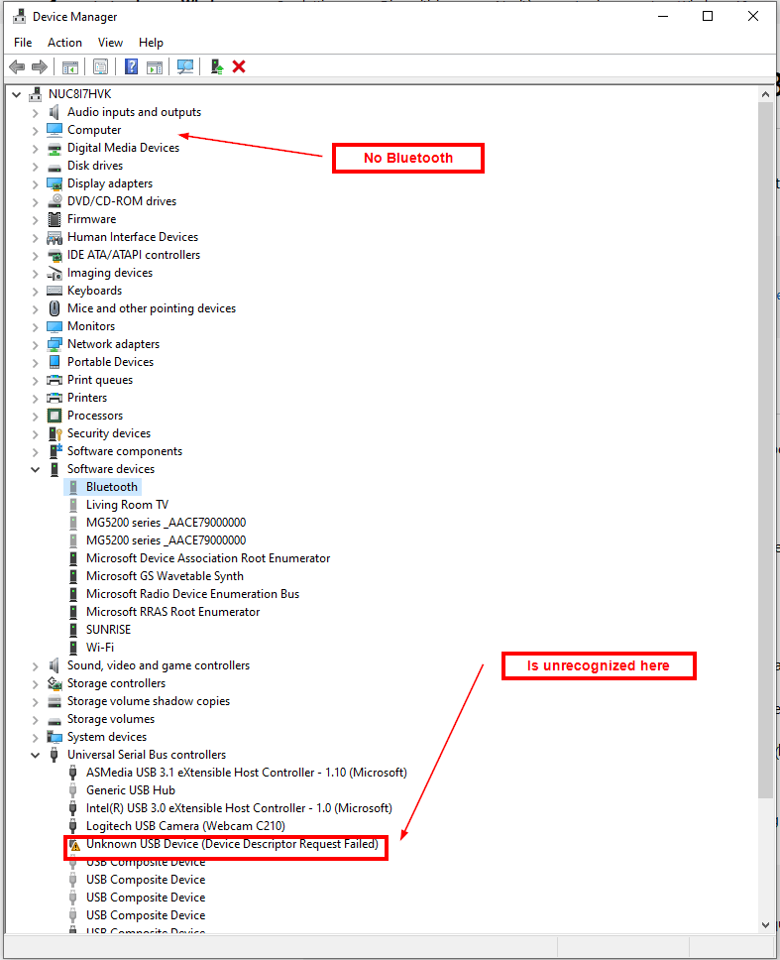780x960 pixels.
Task: Click the Device Manager title bar icon
Action: pos(19,16)
